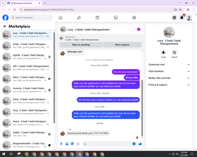Reload the page with browser refresh button
The height and width of the screenshot is (157, 197).
pos(15,9)
